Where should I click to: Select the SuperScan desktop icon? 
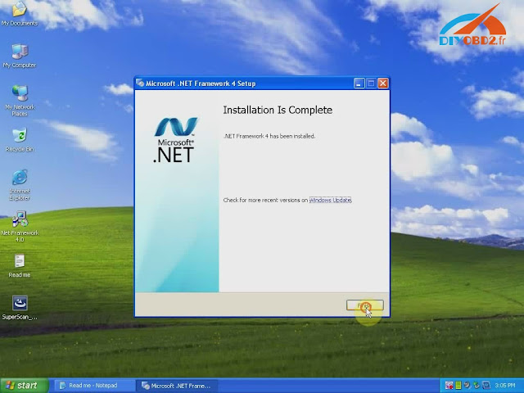pos(20,308)
